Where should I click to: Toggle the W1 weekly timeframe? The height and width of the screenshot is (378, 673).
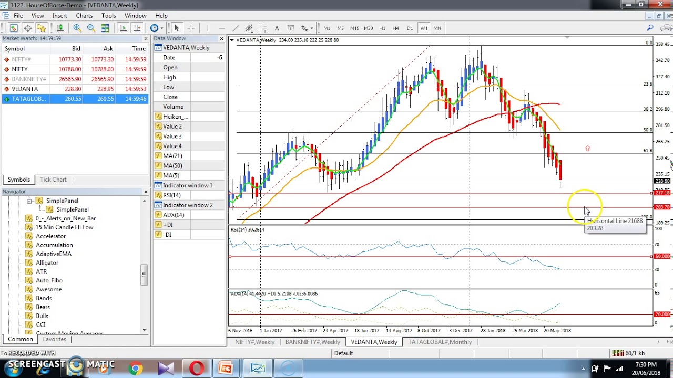[x=424, y=28]
